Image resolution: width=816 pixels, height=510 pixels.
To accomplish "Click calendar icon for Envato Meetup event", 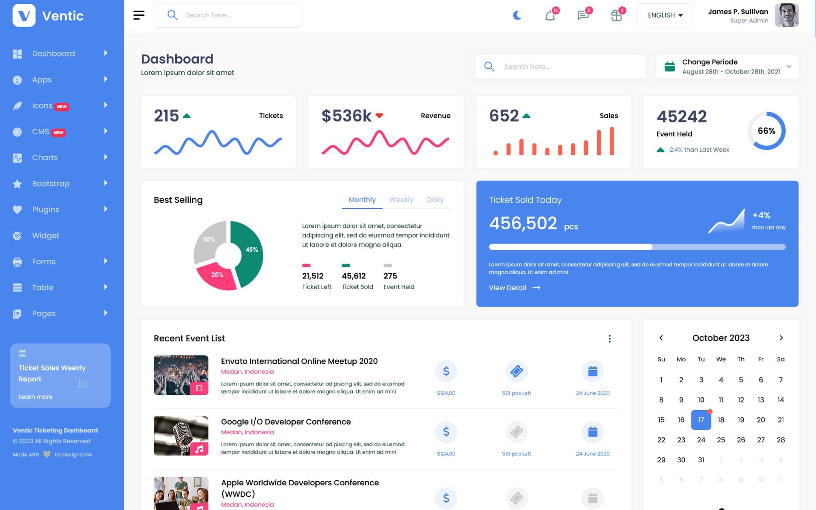I will click(x=592, y=371).
